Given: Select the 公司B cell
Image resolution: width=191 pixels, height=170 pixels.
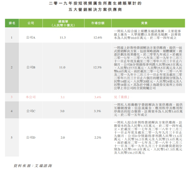Looking at the screenshot, I should tap(31, 67).
